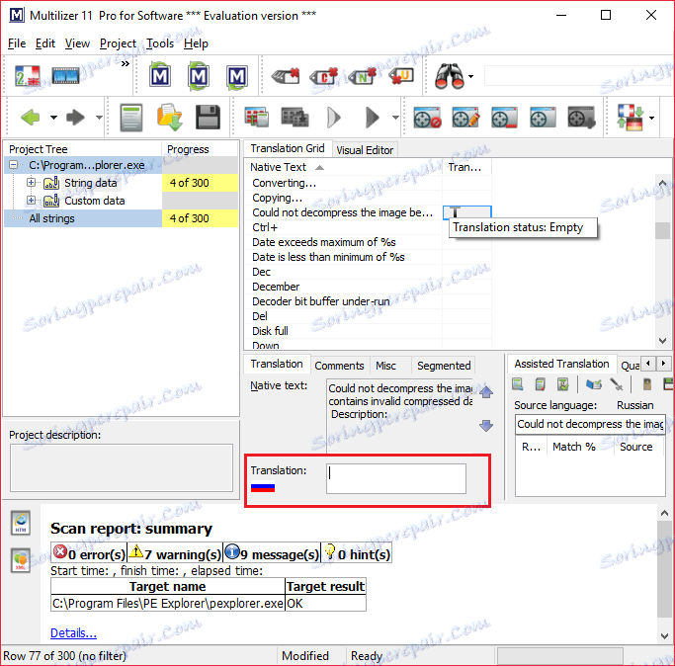Click the binoculars find icon
This screenshot has width=675, height=666.
tap(450, 76)
